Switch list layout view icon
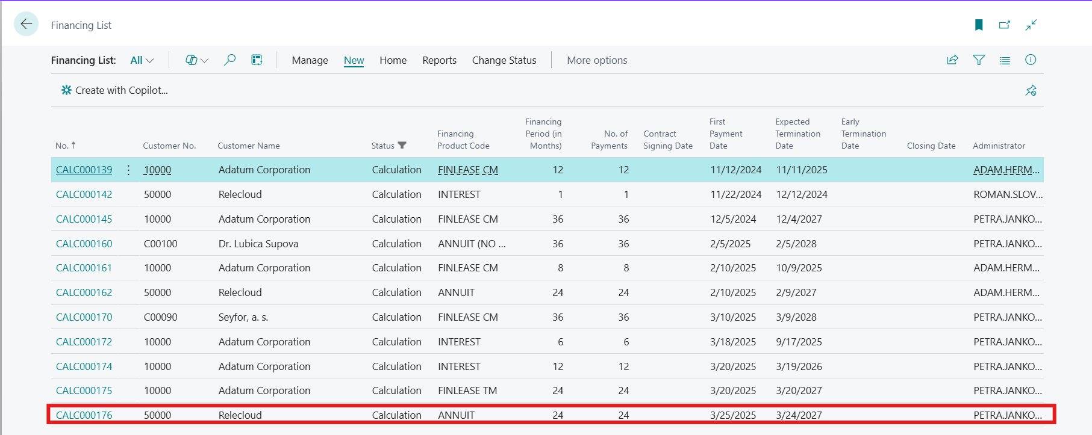The image size is (1092, 435). pos(1005,60)
